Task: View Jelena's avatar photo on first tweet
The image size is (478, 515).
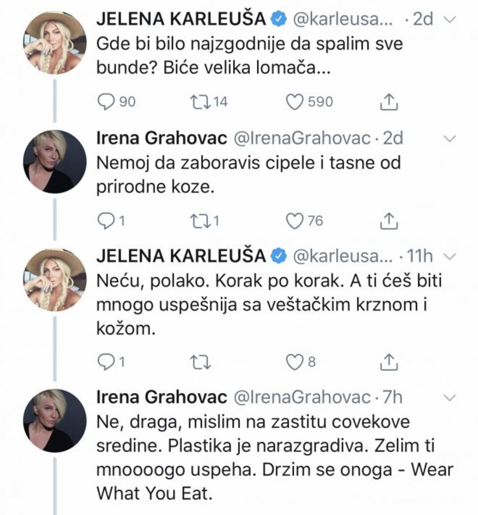Action: 55,42
